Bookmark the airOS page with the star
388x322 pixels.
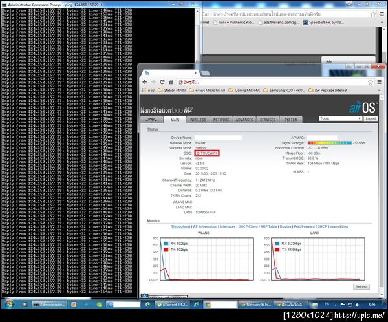click(371, 82)
